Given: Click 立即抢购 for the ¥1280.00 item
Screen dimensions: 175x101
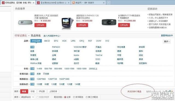Looking at the screenshot, I should pos(124,25).
